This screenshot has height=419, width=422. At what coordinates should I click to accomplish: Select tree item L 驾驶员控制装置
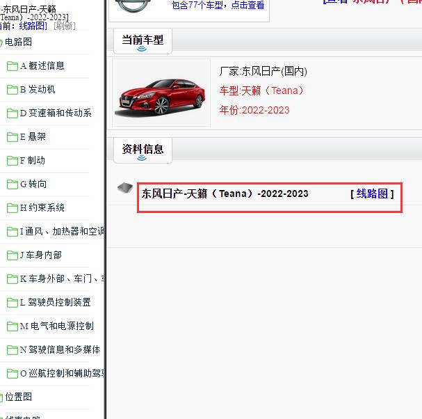click(x=56, y=303)
